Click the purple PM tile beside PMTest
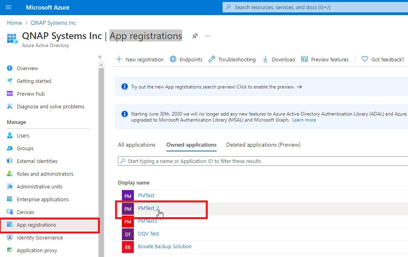Viewport: 408px width, 257px height. [127, 196]
